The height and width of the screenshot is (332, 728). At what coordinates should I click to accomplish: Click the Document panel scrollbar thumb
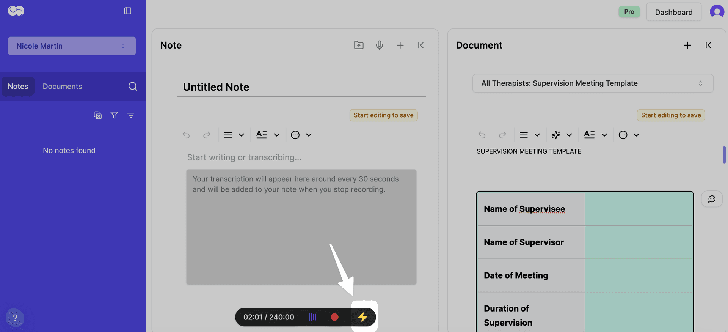724,155
